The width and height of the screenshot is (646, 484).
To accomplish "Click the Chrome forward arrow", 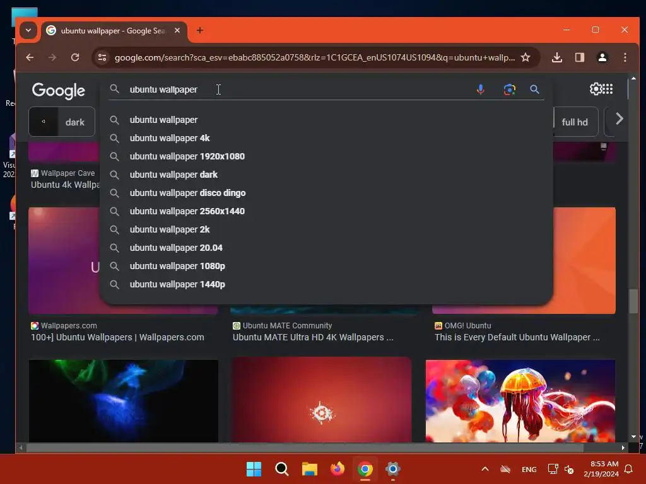I will coord(52,57).
